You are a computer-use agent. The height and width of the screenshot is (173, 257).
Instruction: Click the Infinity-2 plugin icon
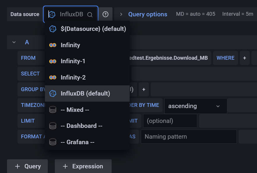(53, 77)
